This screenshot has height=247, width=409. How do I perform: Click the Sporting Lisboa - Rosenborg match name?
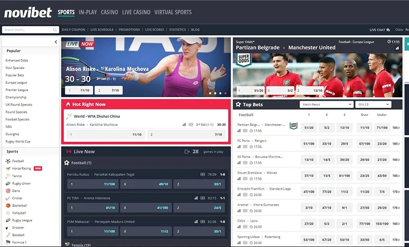pos(258,237)
